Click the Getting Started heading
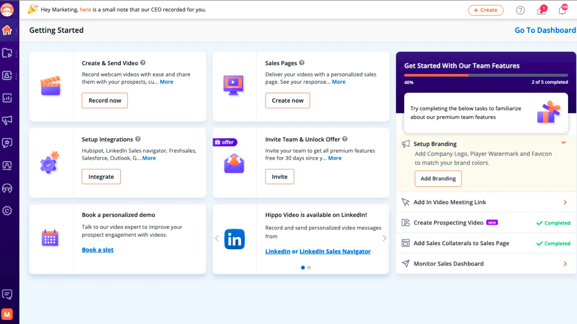Image resolution: width=577 pixels, height=324 pixels. point(56,30)
